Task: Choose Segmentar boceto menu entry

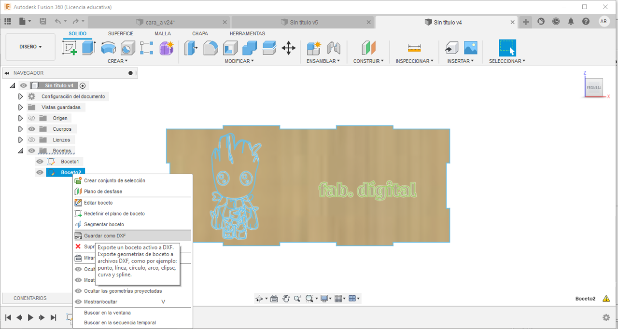Action: (132, 225)
